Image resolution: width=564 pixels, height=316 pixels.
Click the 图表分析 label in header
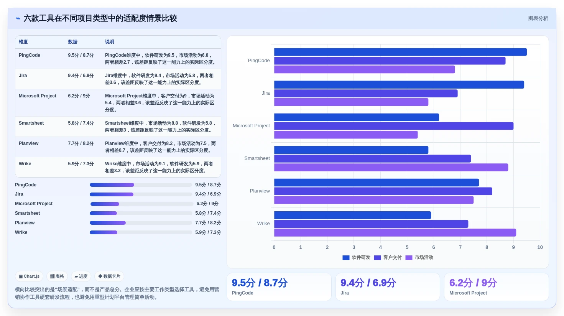click(x=538, y=18)
